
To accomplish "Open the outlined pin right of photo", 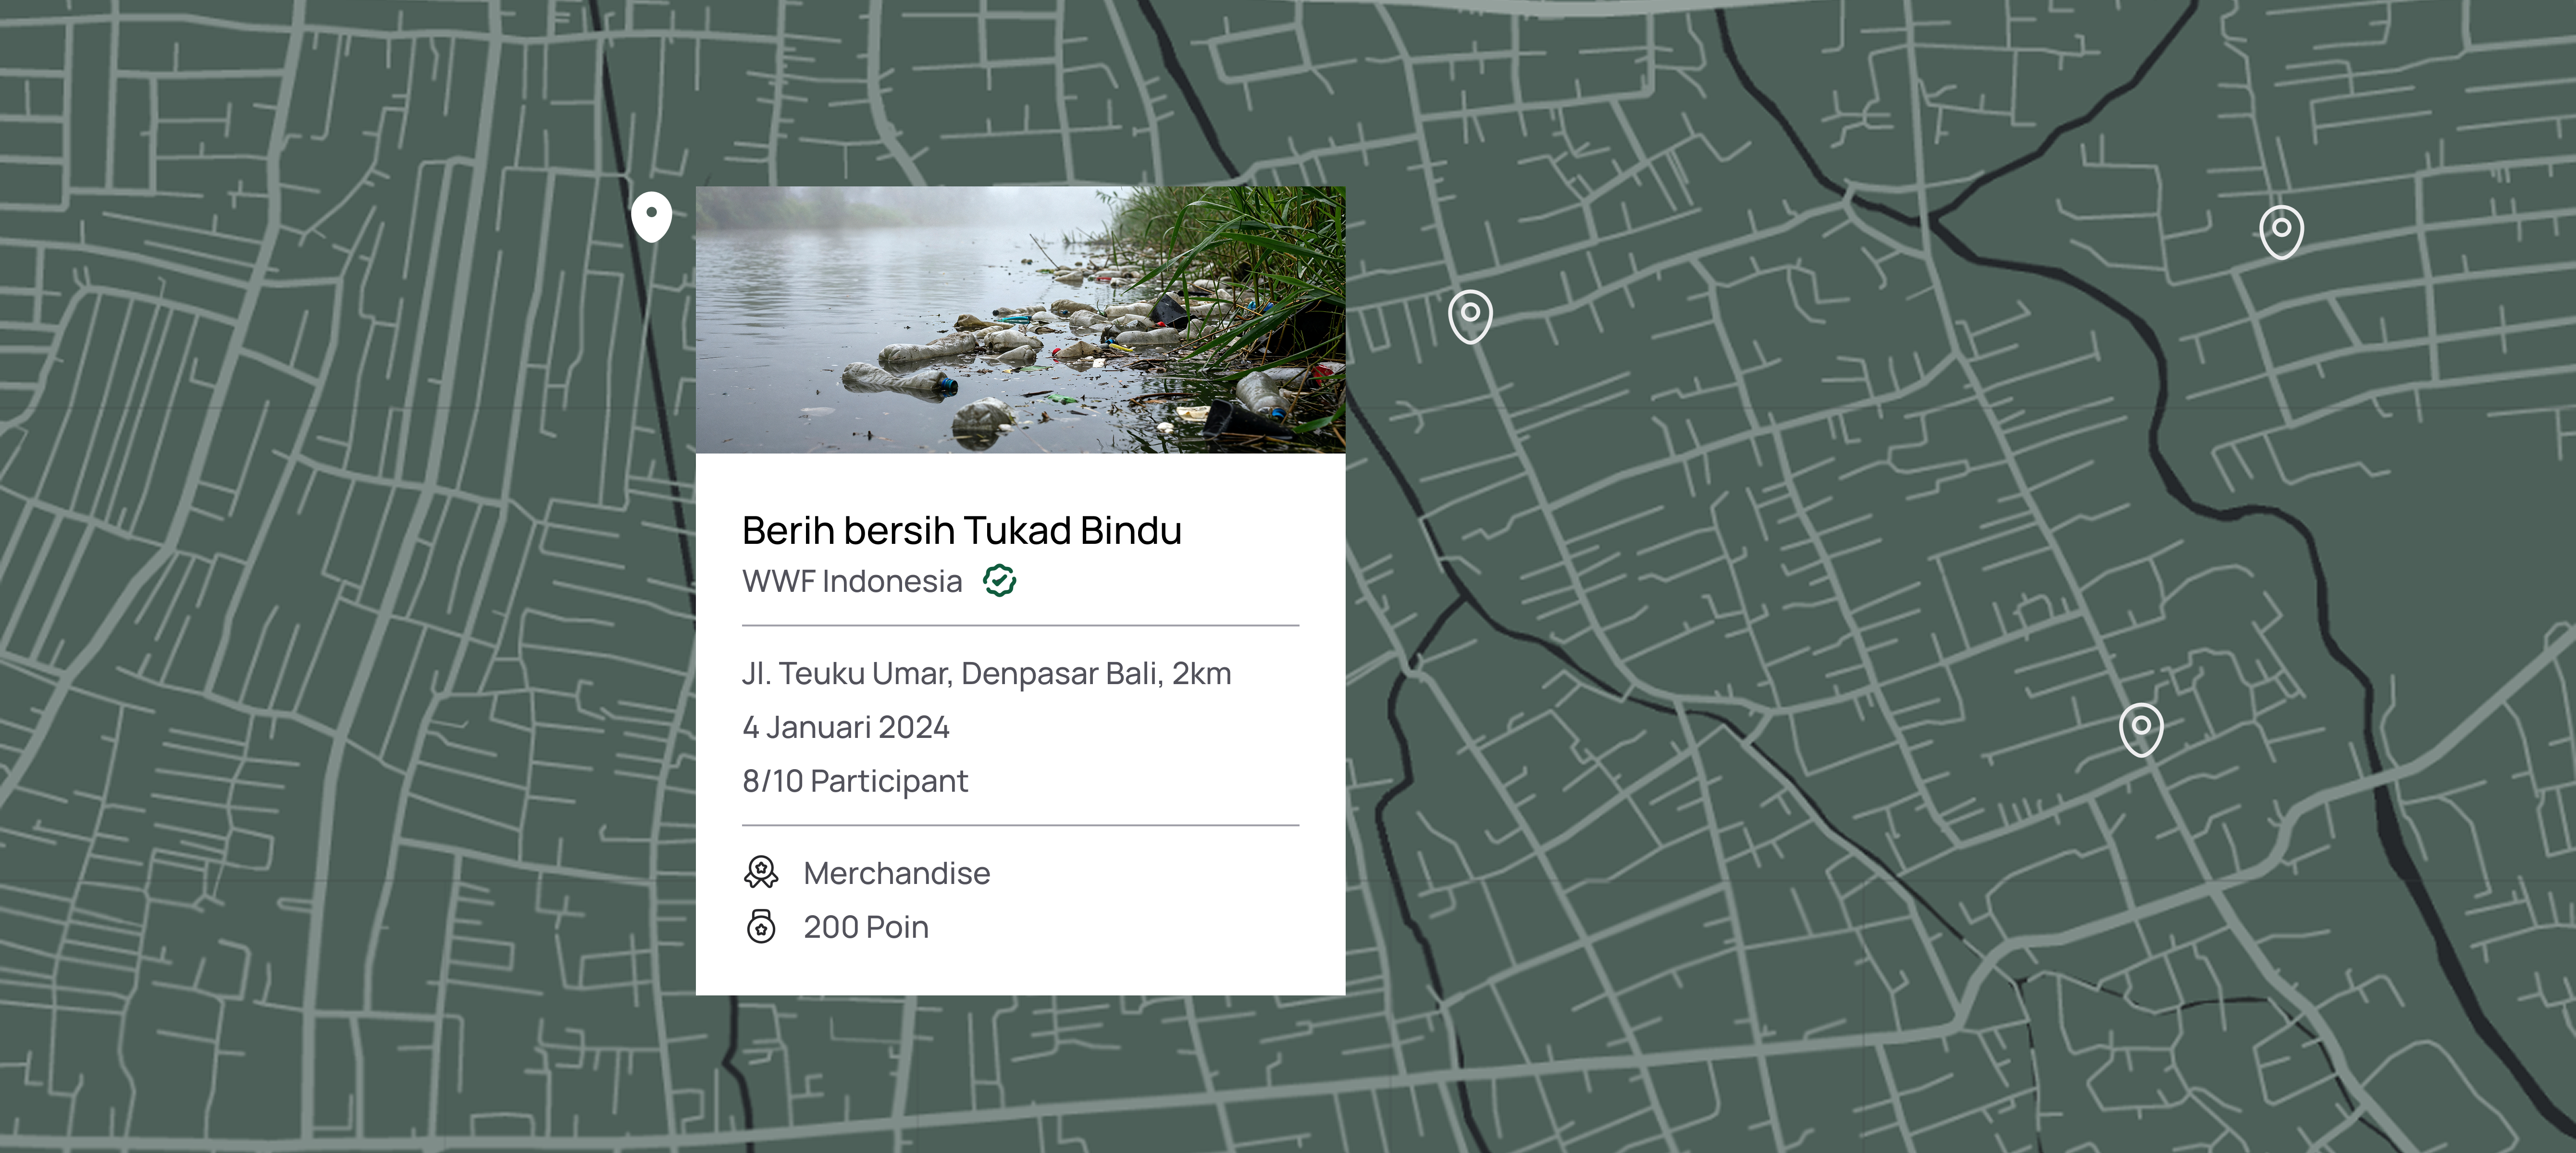I will (x=1470, y=316).
